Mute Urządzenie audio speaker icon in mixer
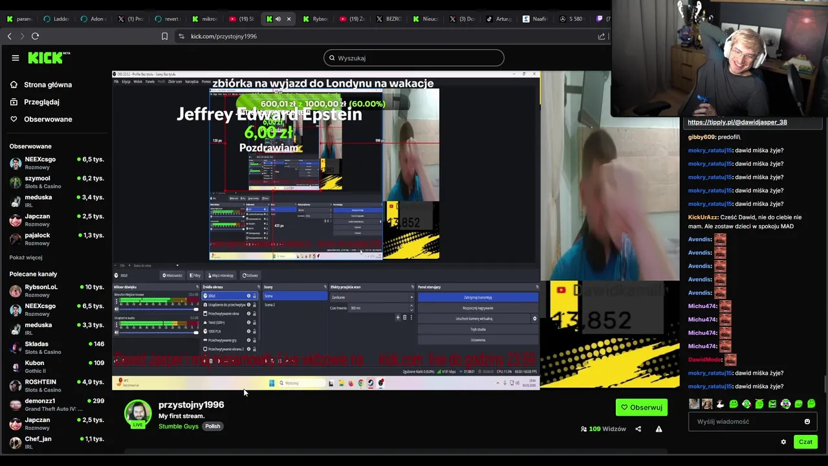Screen dimensions: 828x466 pos(116,332)
